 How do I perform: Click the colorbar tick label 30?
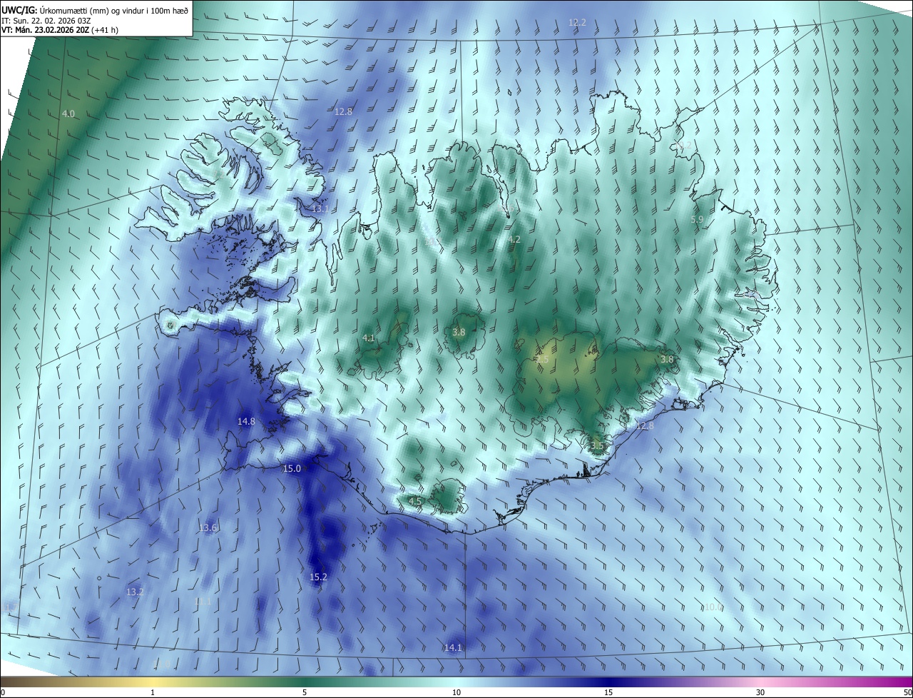point(760,693)
